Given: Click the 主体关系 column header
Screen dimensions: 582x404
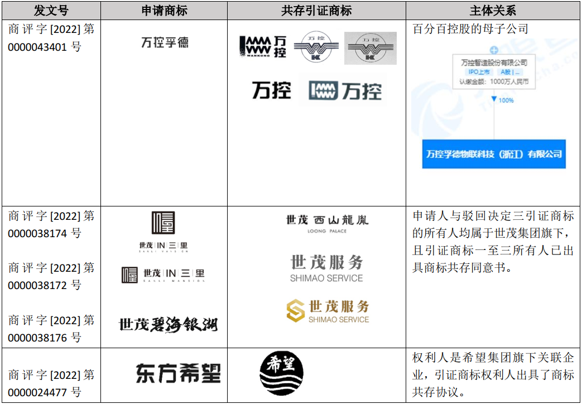Looking at the screenshot, I should (493, 10).
